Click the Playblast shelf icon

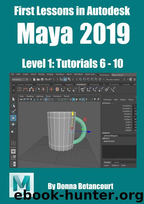(x=19, y=89)
